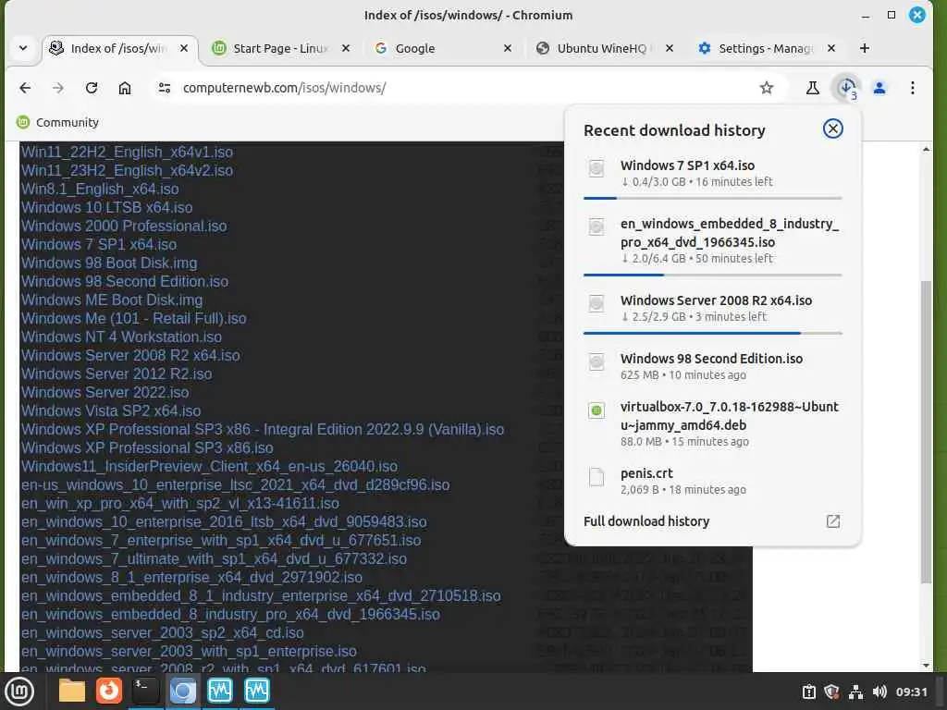
Task: Click Windows XP Professional SP3 x86.iso link
Action: point(147,448)
